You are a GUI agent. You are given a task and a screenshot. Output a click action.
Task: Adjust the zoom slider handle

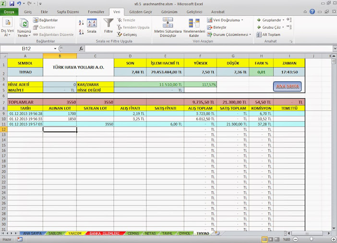pos(311,239)
